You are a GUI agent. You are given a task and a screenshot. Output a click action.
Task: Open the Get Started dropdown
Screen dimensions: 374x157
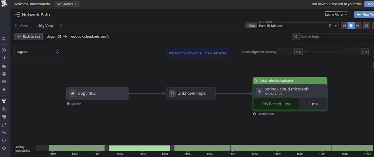tap(67, 4)
